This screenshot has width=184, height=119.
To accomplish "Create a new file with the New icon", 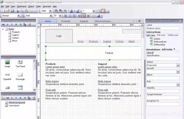I will pyautogui.click(x=3, y=11).
